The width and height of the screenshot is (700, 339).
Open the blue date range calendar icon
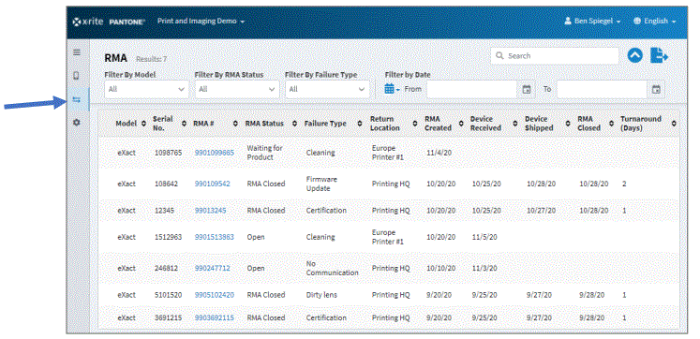tap(392, 89)
